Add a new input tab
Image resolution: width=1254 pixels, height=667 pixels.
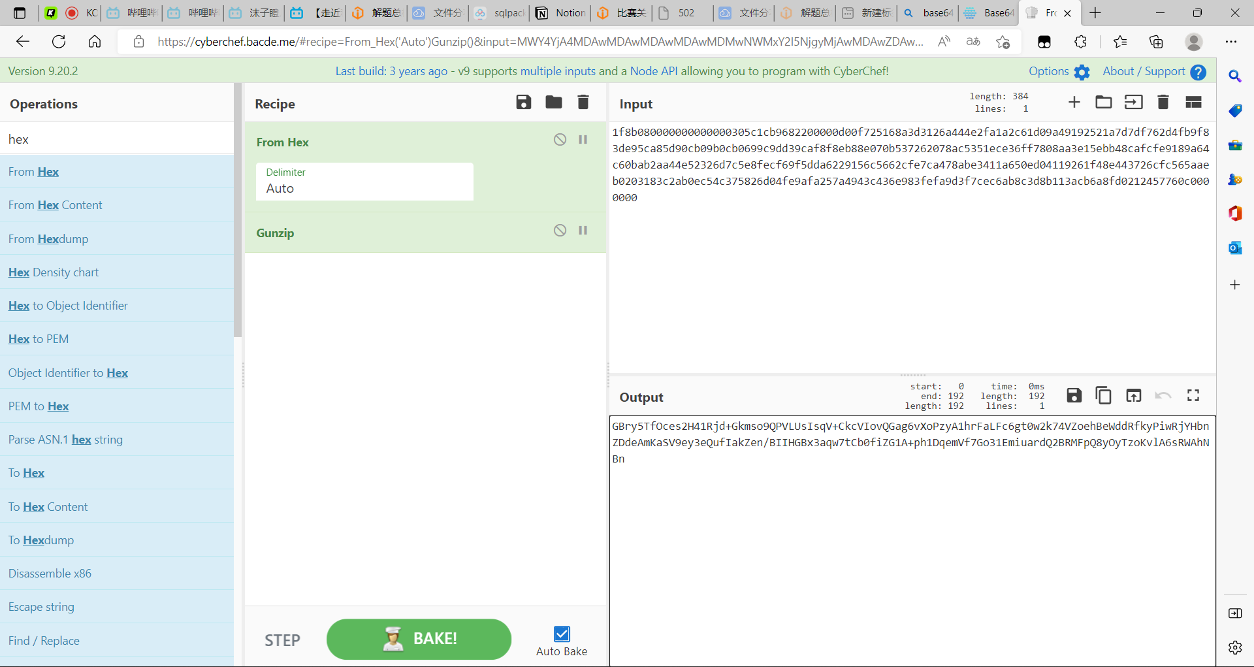pos(1074,103)
